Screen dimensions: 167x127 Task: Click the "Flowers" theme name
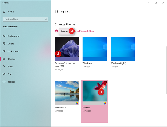[x=86, y=107]
